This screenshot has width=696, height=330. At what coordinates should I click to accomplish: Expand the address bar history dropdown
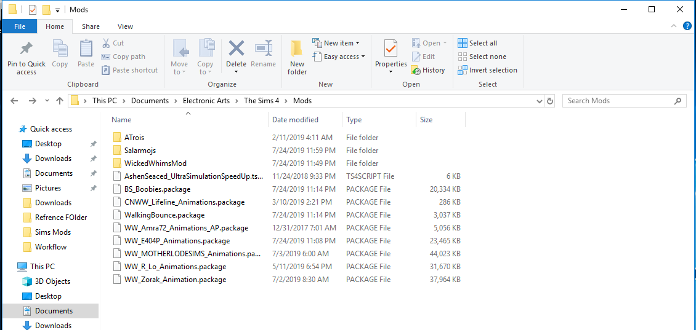coord(540,101)
